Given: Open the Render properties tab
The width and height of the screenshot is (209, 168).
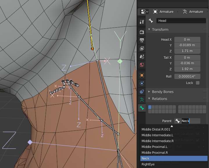Looking at the screenshot, I should pos(142,32).
